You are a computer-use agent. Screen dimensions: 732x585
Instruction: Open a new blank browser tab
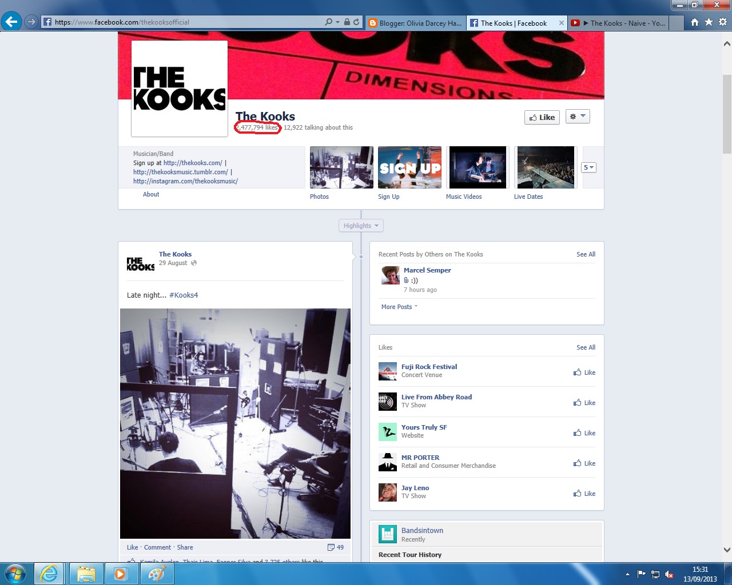point(676,23)
